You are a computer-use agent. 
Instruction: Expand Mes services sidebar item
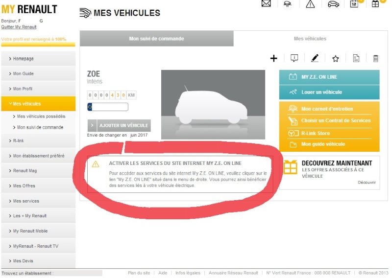[38, 201]
